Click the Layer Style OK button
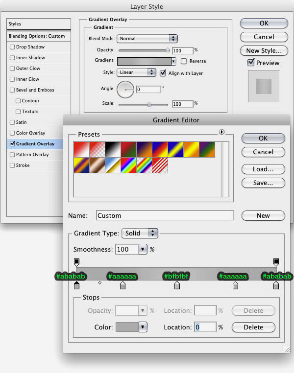 (x=264, y=23)
